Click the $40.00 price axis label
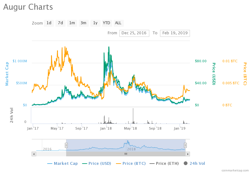The height and width of the screenshot is (173, 252). pos(201,83)
